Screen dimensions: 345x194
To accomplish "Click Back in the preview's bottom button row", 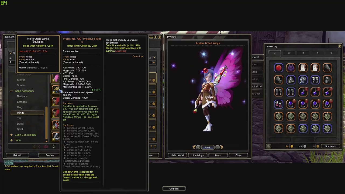I will click(x=218, y=155).
